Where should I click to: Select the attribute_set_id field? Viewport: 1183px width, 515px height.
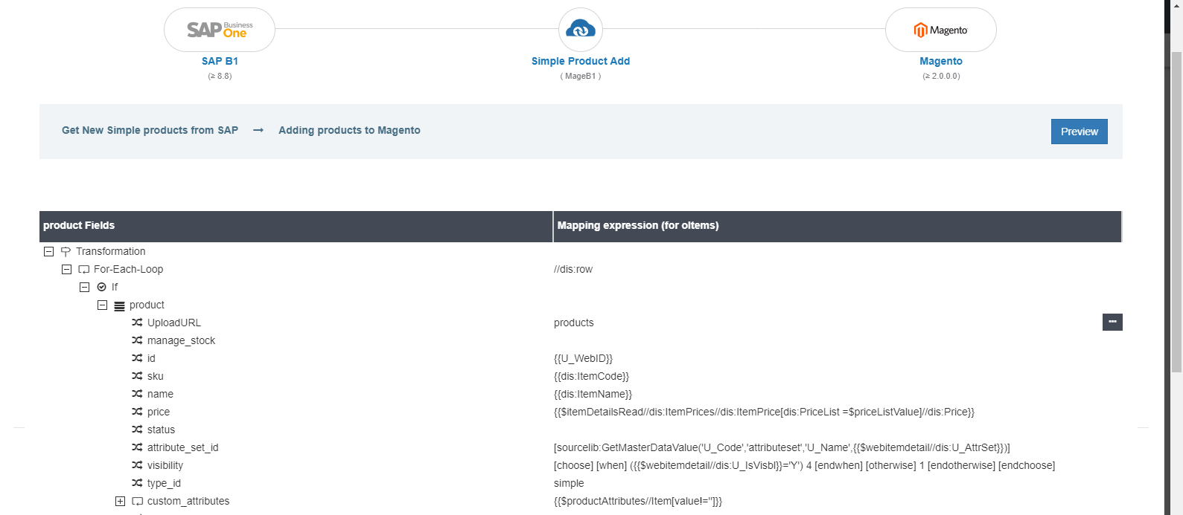coord(182,447)
